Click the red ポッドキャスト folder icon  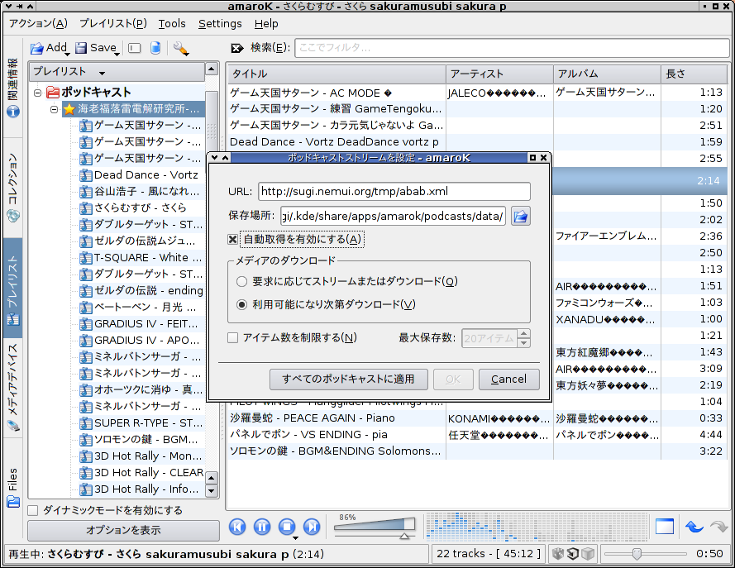(x=53, y=93)
